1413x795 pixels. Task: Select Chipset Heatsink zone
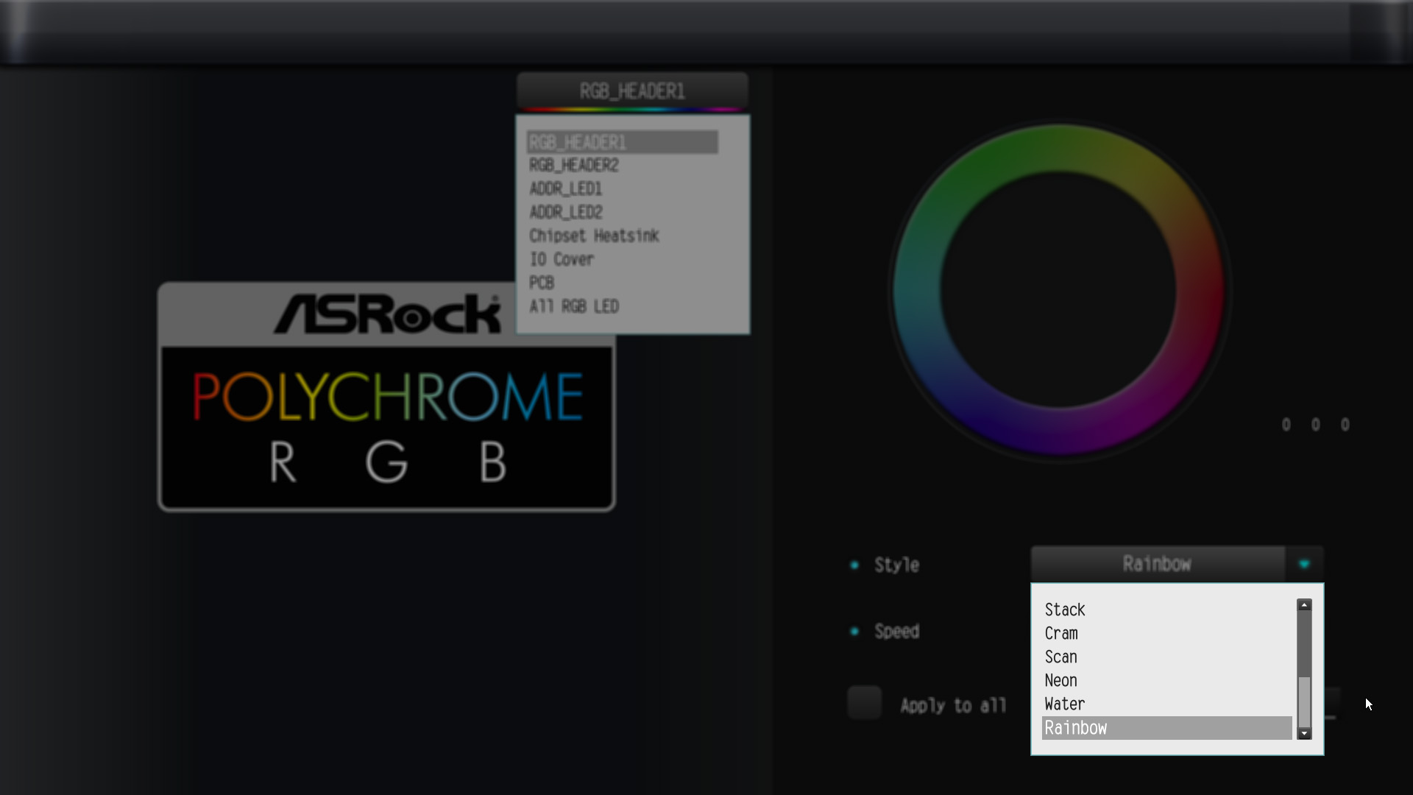point(594,236)
